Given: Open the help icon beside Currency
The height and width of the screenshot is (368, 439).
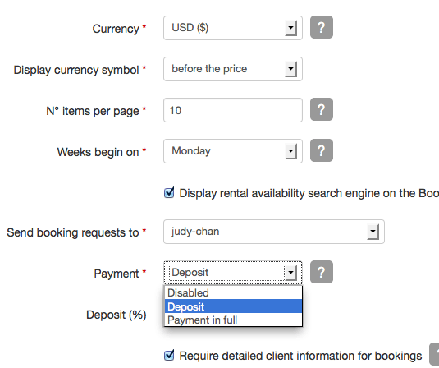Looking at the screenshot, I should point(322,27).
